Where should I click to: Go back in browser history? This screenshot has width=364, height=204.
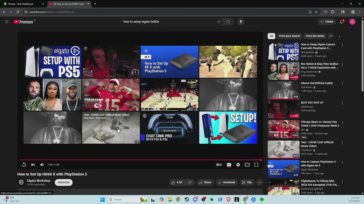coord(4,12)
